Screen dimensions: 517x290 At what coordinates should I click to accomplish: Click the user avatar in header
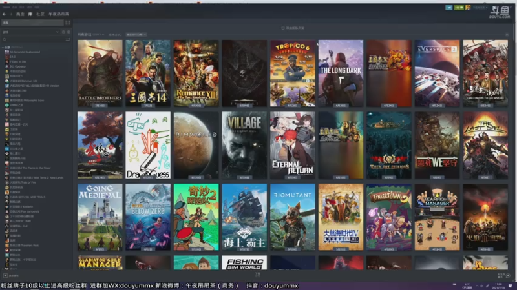[468, 8]
